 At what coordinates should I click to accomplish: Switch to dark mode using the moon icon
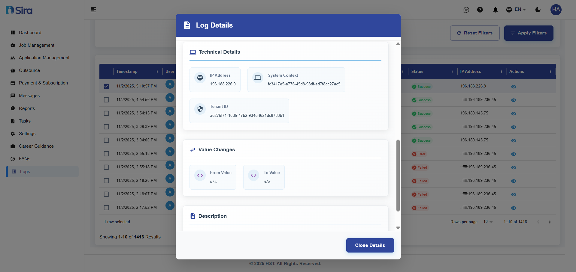pyautogui.click(x=538, y=10)
